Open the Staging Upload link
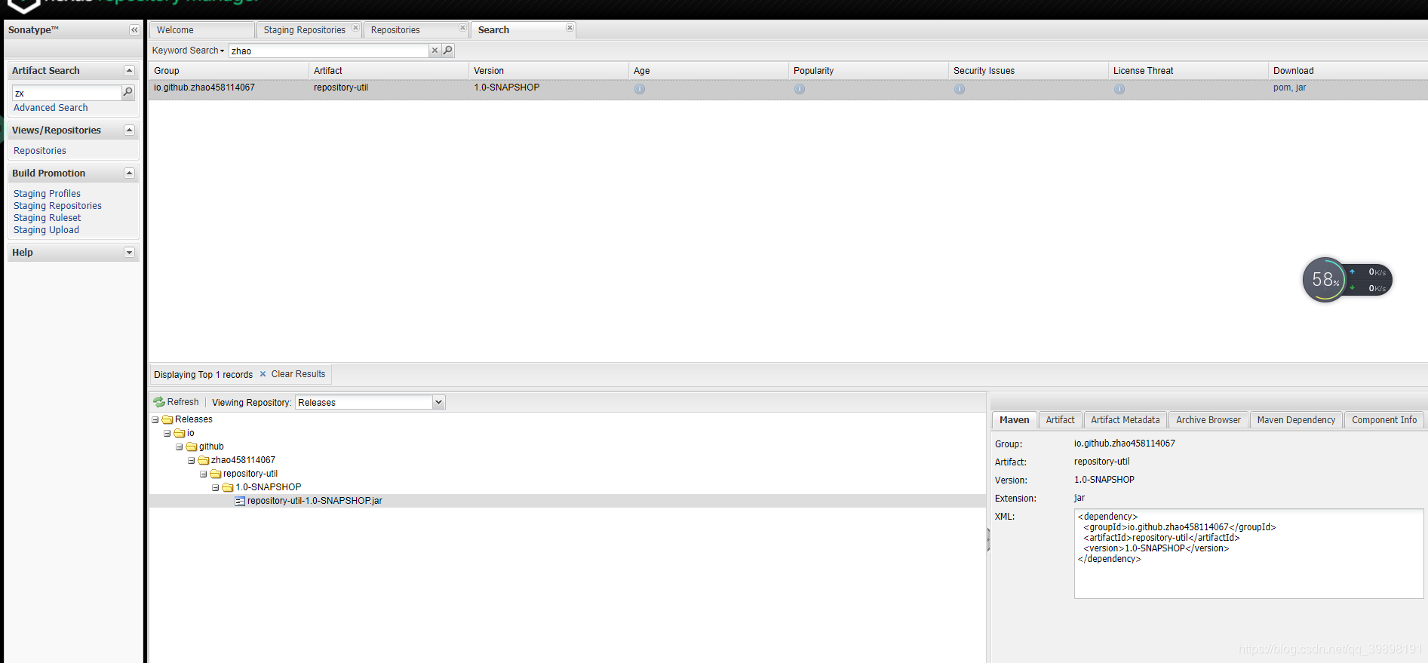Screen dimensions: 1428x663 (x=46, y=230)
